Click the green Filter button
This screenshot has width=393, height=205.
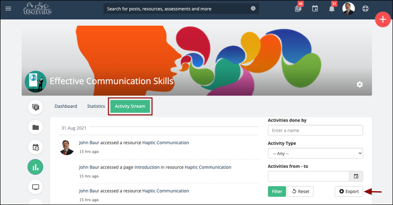point(277,191)
